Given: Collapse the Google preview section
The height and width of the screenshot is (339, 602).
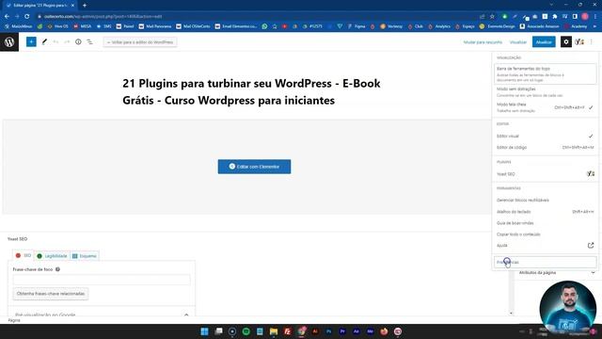Looking at the screenshot, I should click(186, 315).
